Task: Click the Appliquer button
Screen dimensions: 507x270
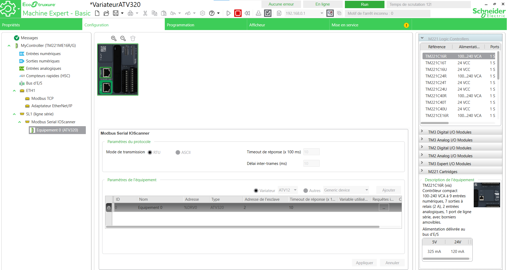Action: (364, 263)
